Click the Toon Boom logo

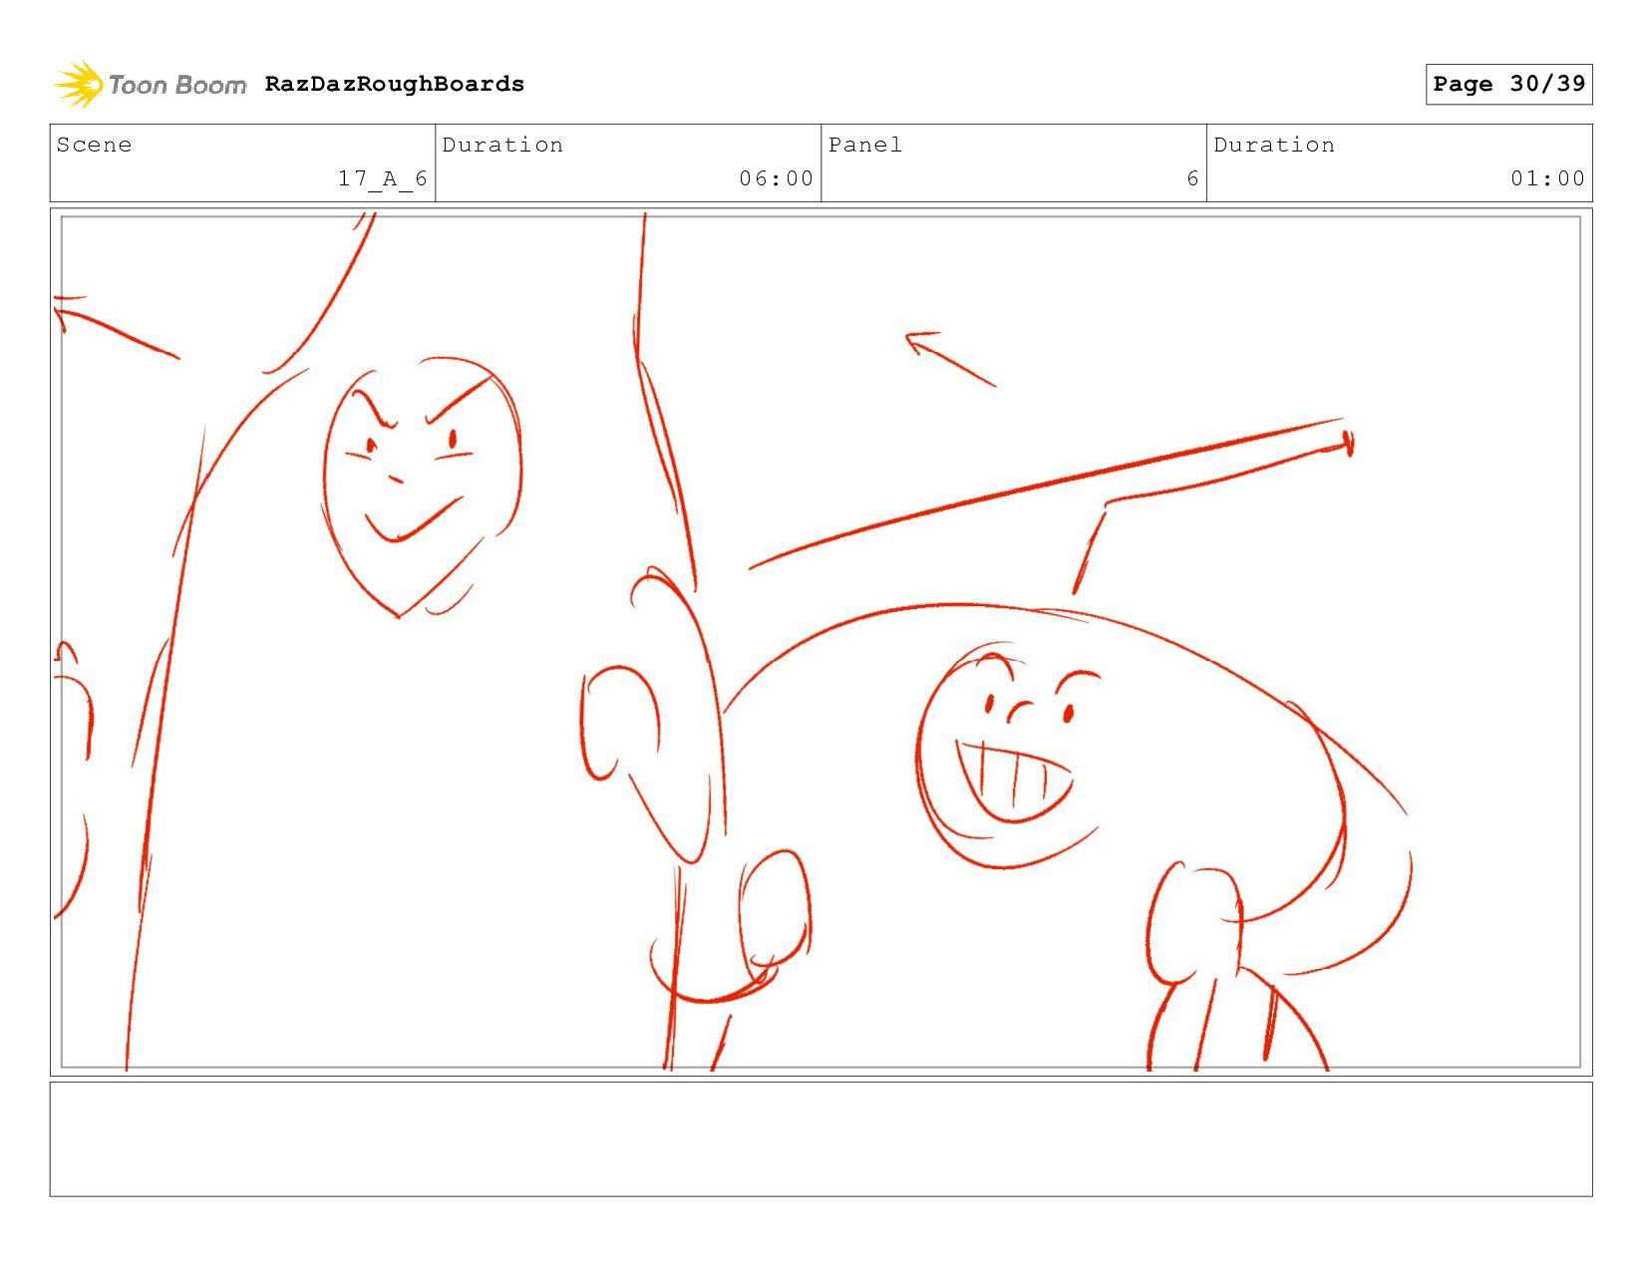[x=150, y=85]
